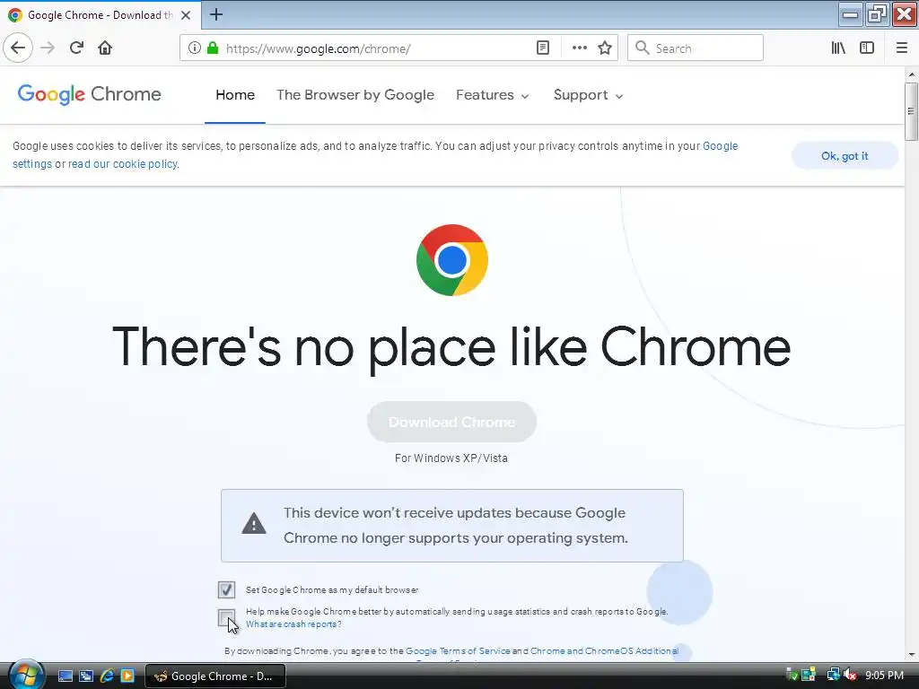Expand the Support dropdown menu
The height and width of the screenshot is (689, 919).
tap(588, 95)
